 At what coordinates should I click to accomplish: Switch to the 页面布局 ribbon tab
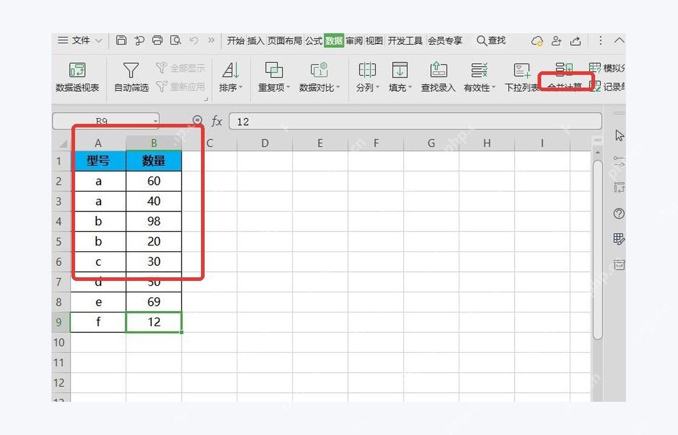coord(285,40)
